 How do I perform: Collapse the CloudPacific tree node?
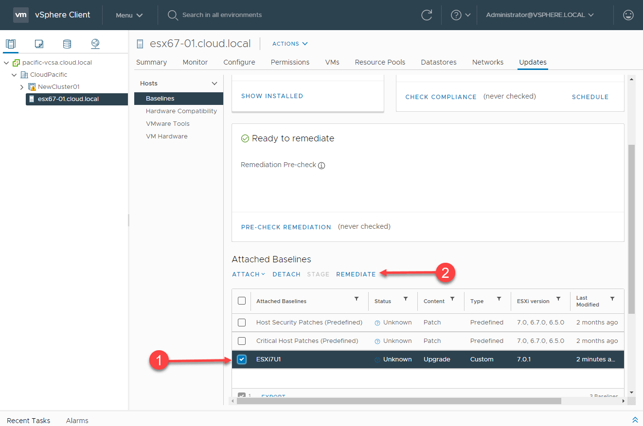14,75
